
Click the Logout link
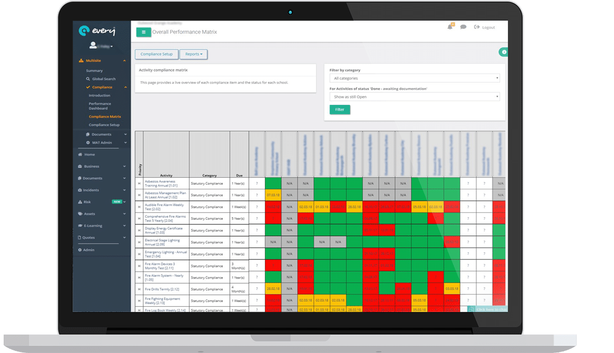[x=484, y=27]
